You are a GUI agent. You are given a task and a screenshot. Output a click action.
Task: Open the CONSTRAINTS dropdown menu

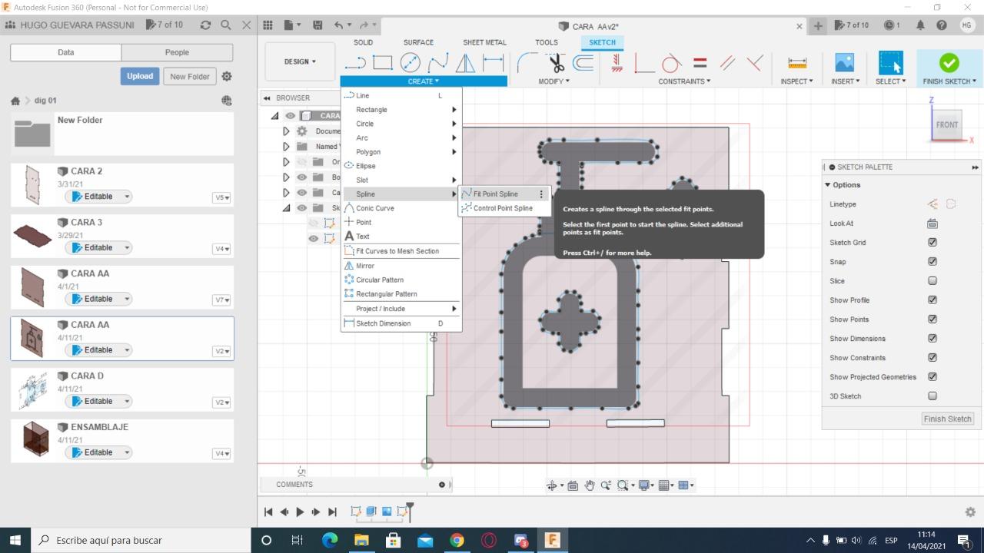point(684,81)
